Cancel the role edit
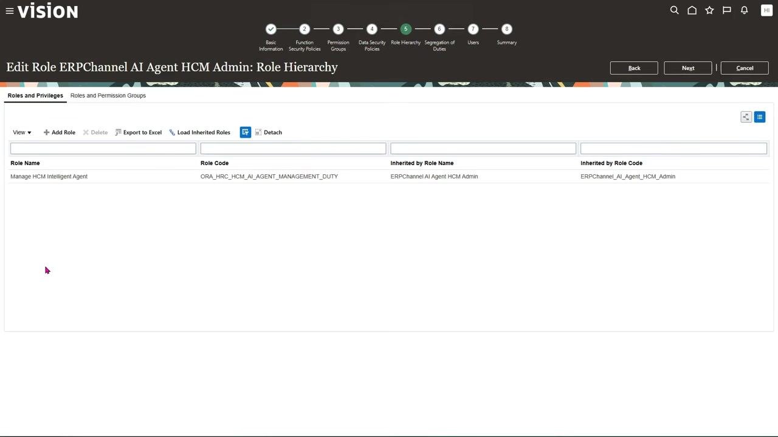778x437 pixels. point(745,68)
